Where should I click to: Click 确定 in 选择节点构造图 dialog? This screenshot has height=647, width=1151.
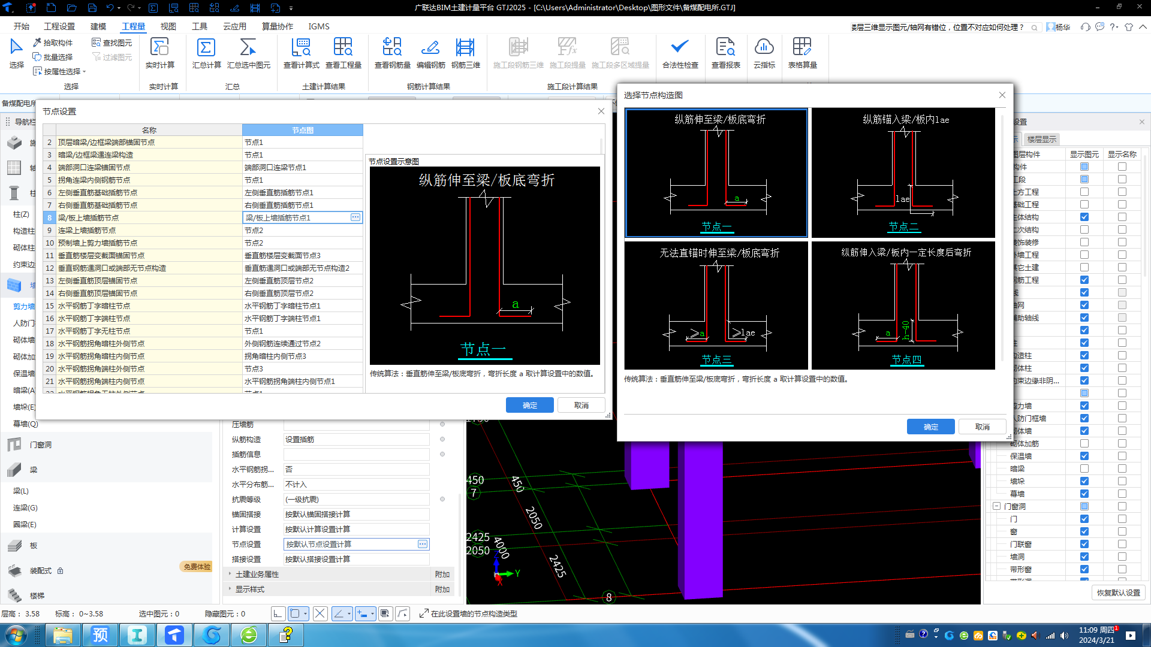[930, 427]
